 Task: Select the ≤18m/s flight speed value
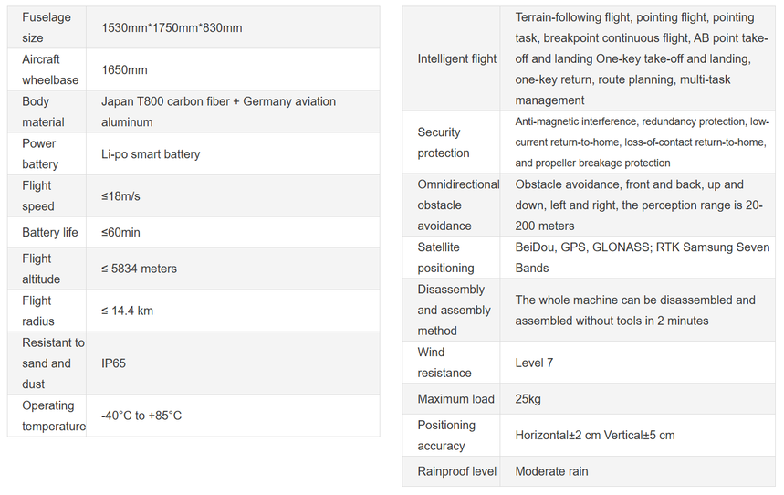pos(120,196)
